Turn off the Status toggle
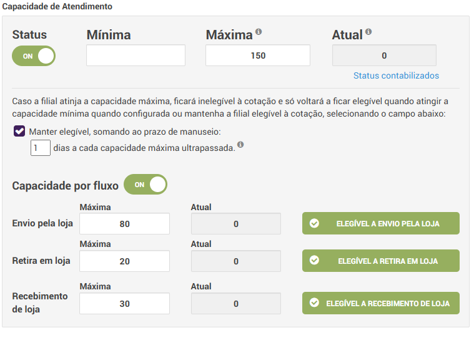Image resolution: width=474 pixels, height=338 pixels. tap(34, 56)
